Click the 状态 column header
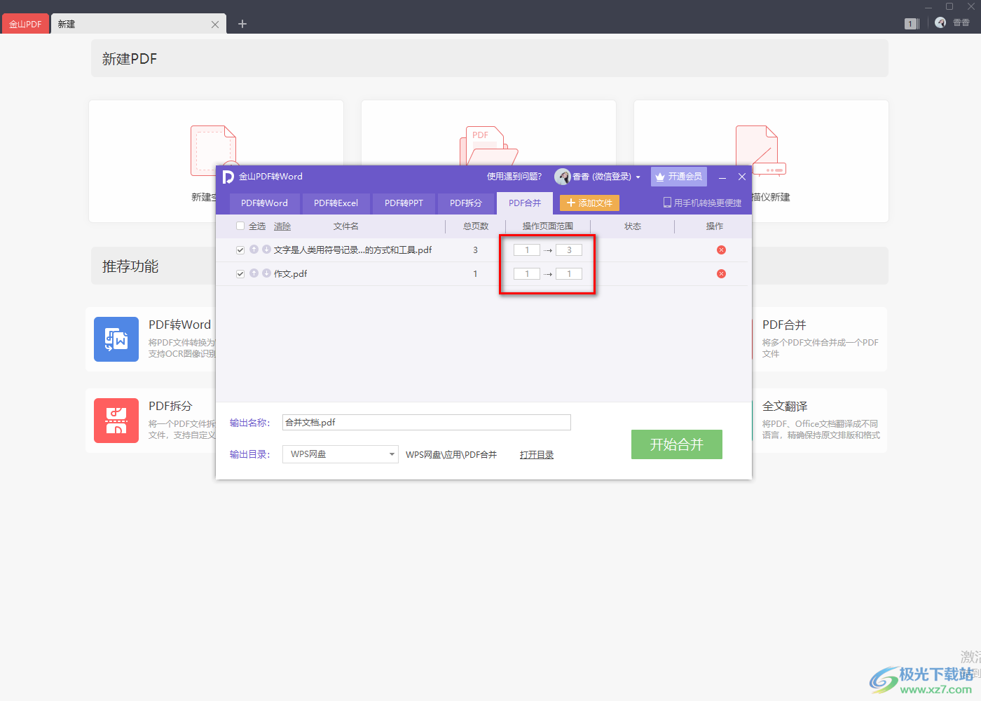This screenshot has width=981, height=701. point(633,226)
